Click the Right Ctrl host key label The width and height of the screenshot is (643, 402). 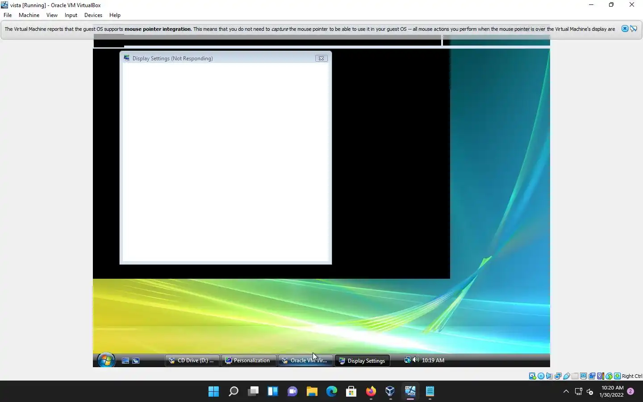pyautogui.click(x=632, y=376)
